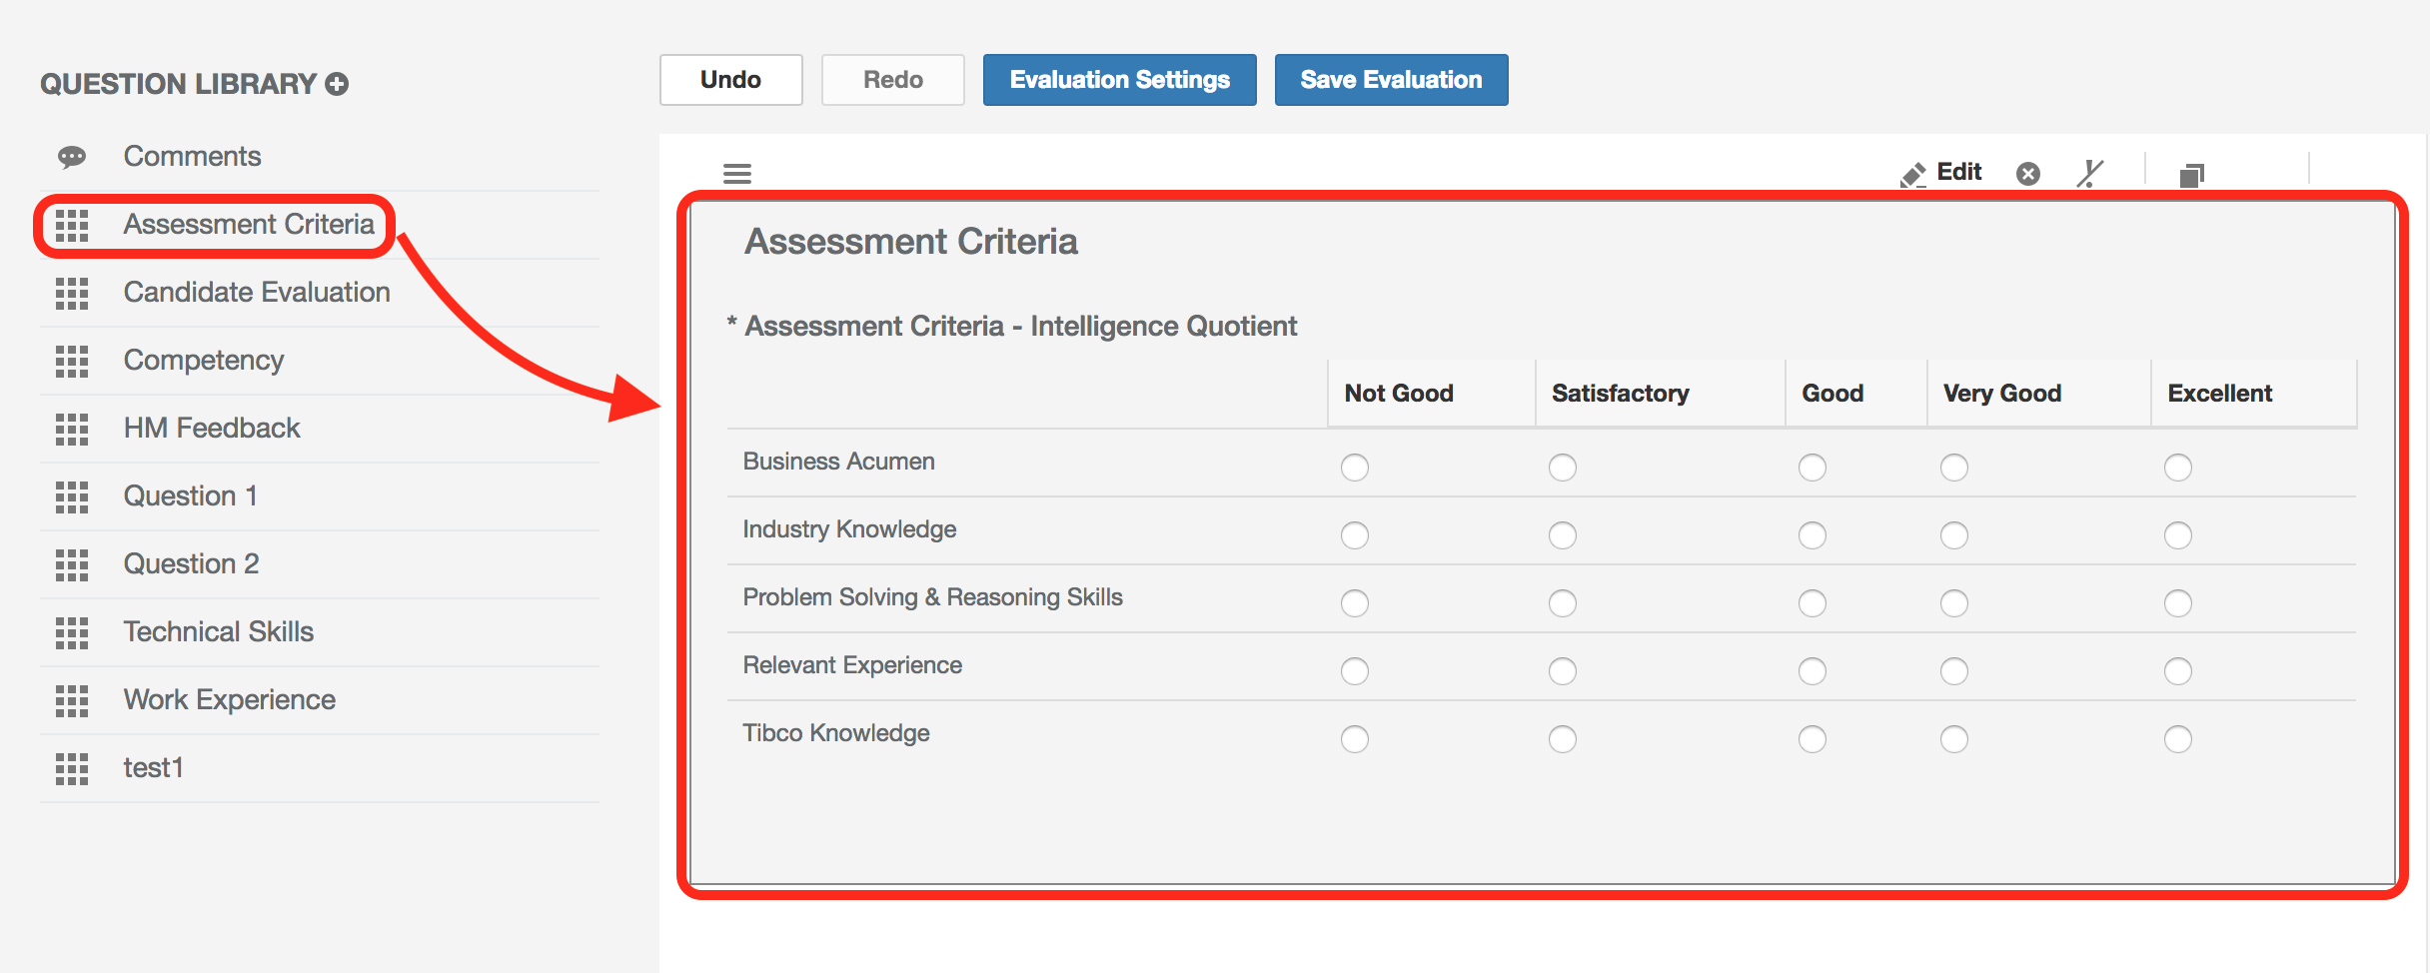Select the test1 item in the library
The width and height of the screenshot is (2430, 973).
(153, 767)
